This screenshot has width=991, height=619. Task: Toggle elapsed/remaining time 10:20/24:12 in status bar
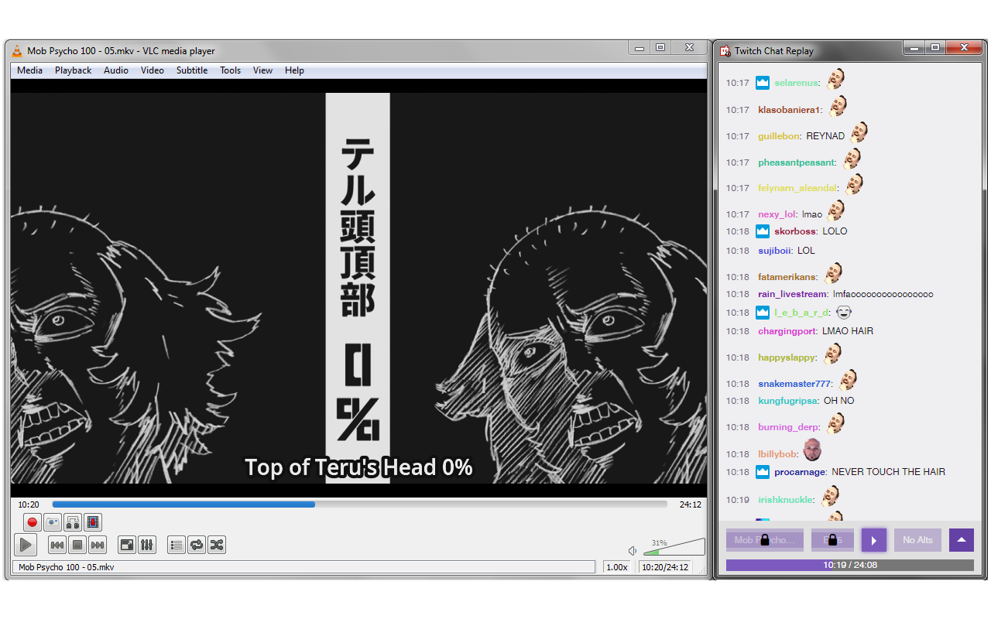pos(664,567)
